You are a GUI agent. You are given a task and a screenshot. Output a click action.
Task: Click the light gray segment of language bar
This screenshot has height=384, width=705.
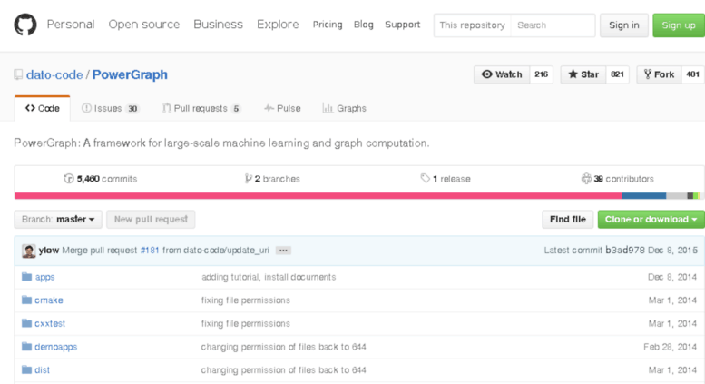(x=677, y=195)
